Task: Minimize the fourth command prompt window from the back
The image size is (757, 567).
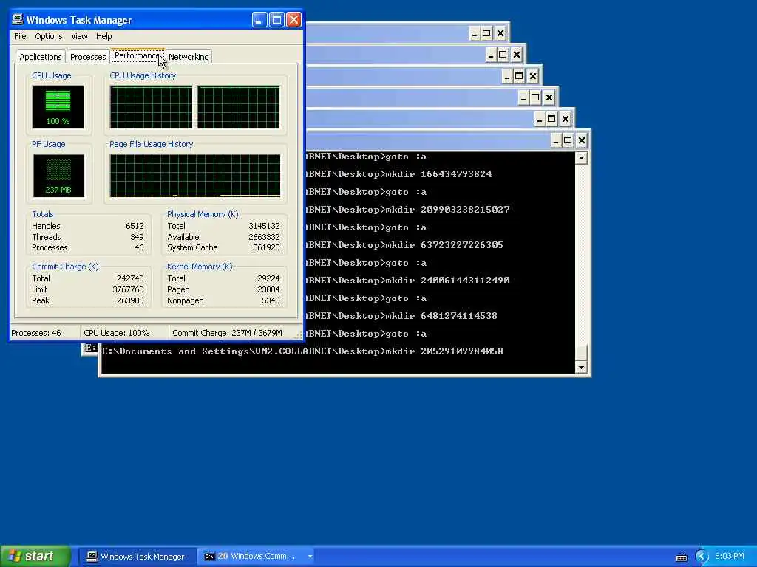Action: [x=523, y=98]
